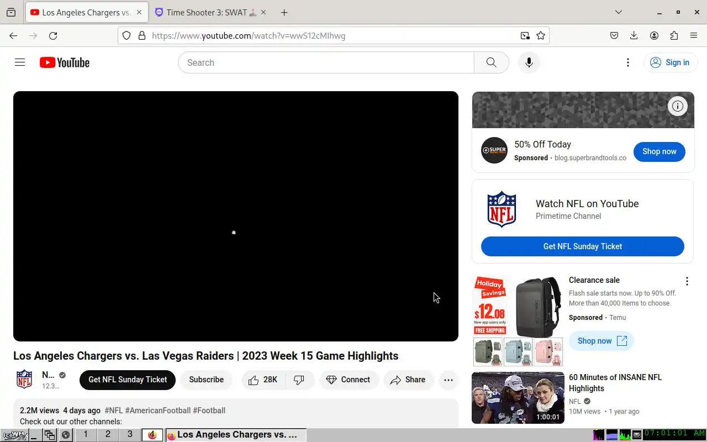Subscribe to the NFL channel
Viewport: 707px width, 442px height.
point(206,380)
